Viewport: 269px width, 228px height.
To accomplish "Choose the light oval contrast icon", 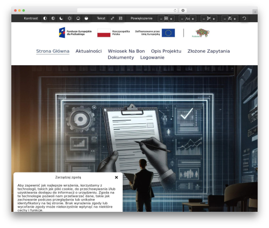I will point(78,18).
